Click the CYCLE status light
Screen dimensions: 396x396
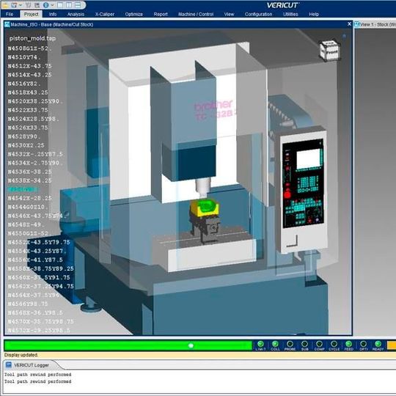pyautogui.click(x=334, y=344)
